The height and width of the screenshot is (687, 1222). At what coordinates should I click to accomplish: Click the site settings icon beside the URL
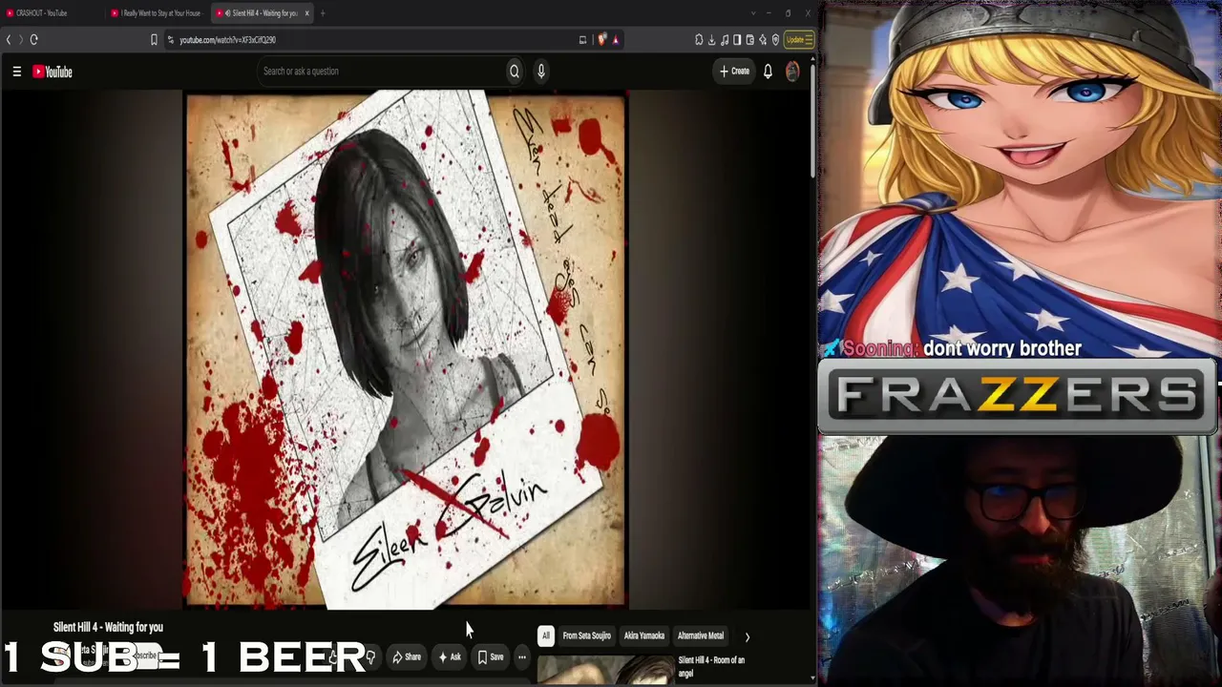170,39
